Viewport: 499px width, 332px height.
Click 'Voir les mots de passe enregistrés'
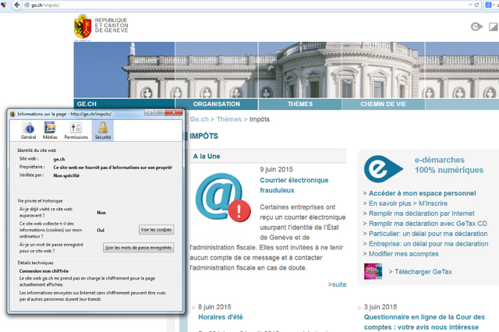pyautogui.click(x=139, y=248)
